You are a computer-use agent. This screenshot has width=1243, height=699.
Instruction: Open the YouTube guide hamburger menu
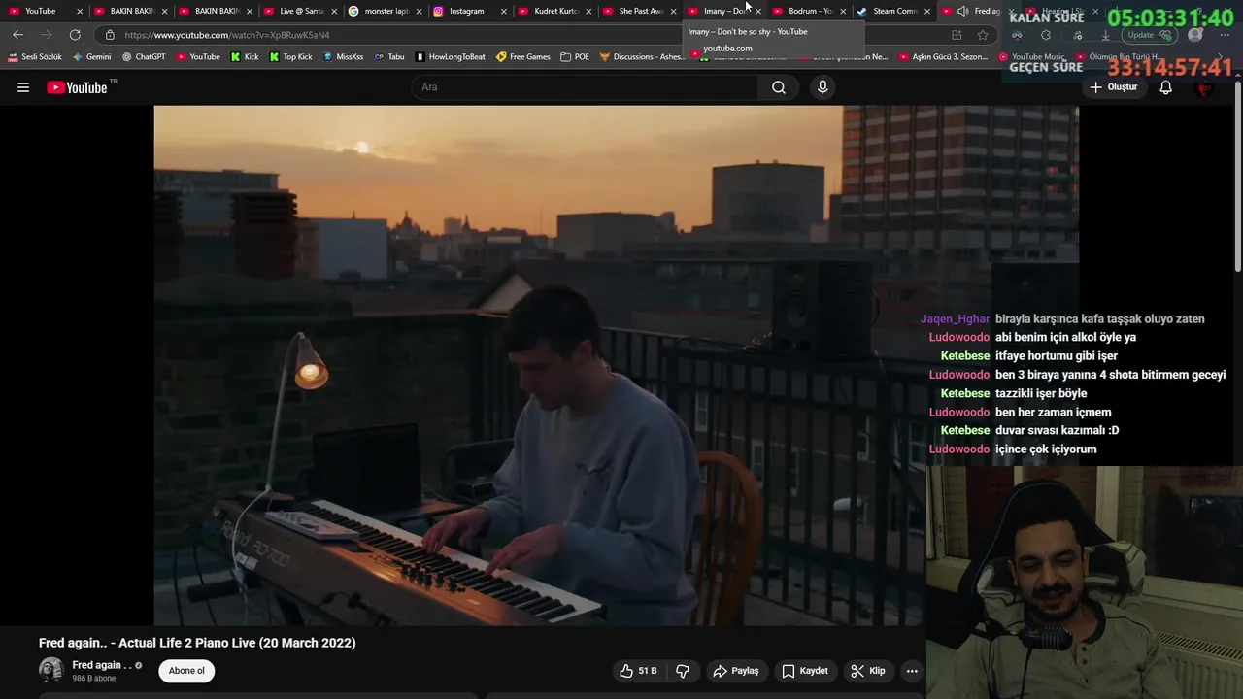(23, 87)
